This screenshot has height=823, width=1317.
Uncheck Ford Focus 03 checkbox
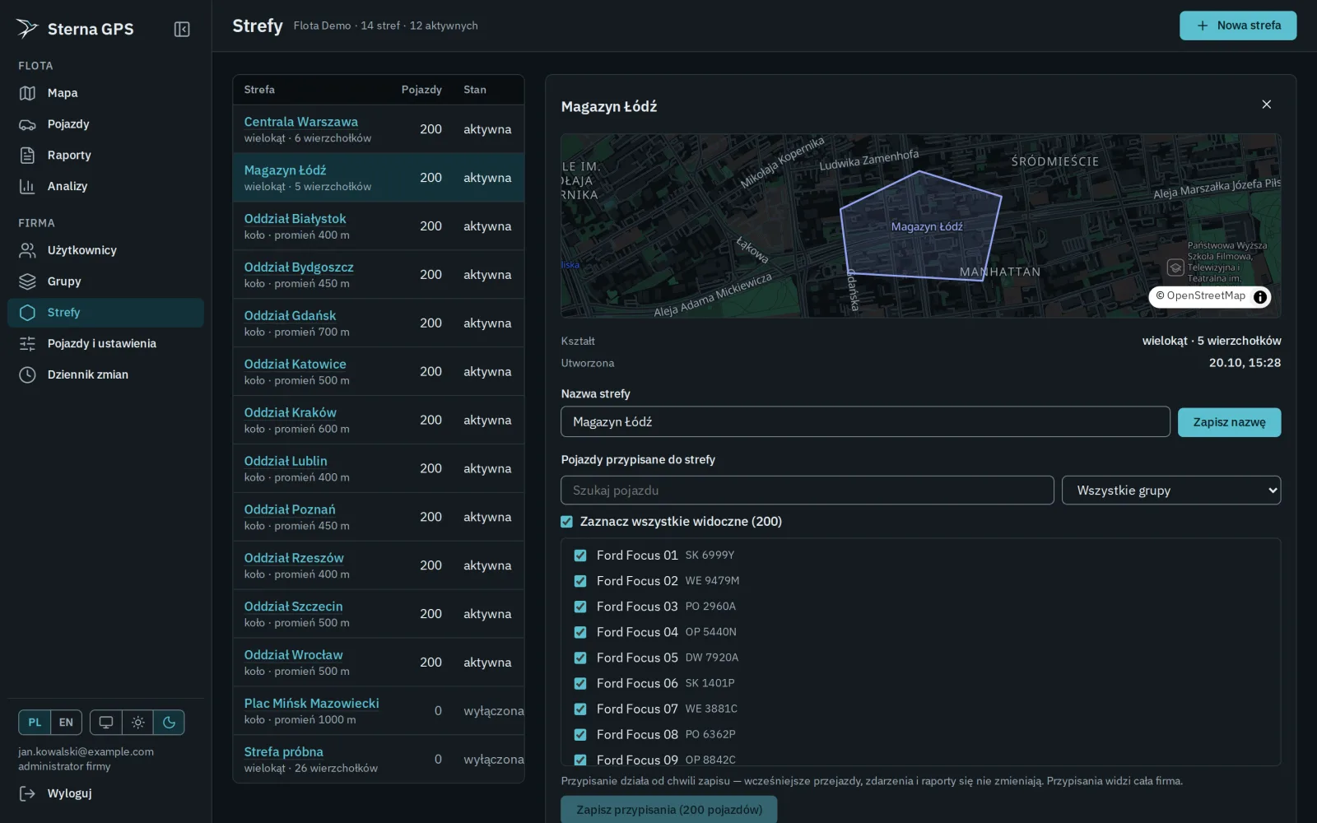pyautogui.click(x=580, y=607)
